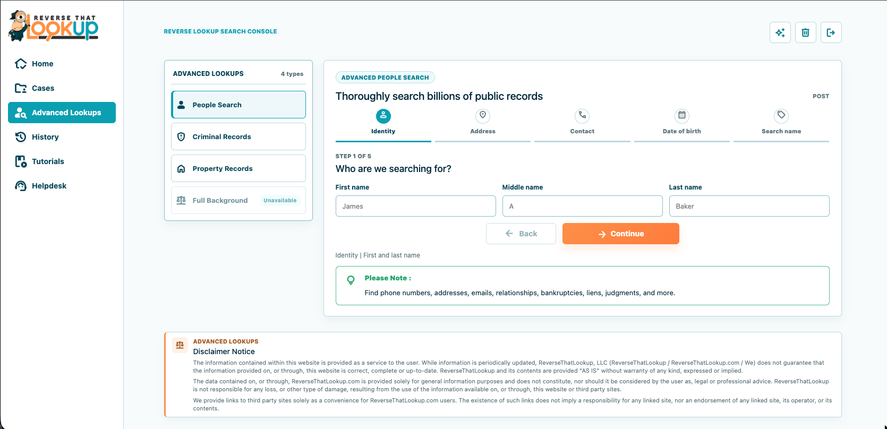887x429 pixels.
Task: Click the Date of birth calendar icon
Action: point(682,116)
